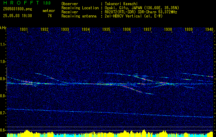Screen dimensions: 216x137
Task: Click the 2el-HB9CV Vertical antenna text
Action: 134,16
